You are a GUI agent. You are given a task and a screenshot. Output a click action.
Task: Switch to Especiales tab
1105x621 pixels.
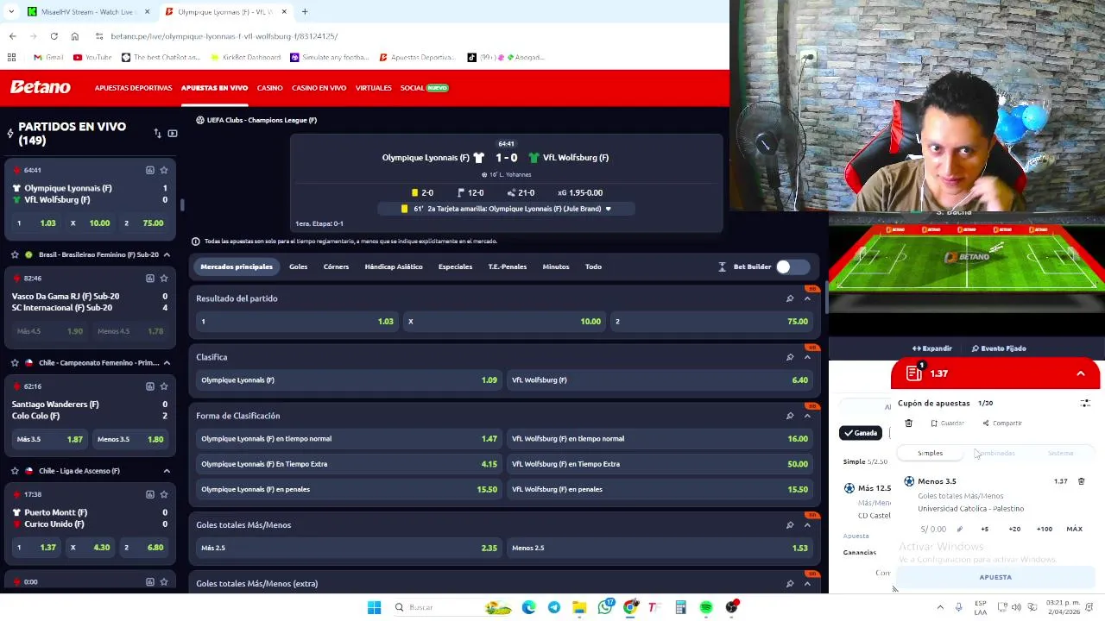pyautogui.click(x=455, y=267)
